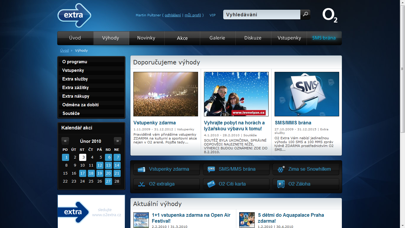The height and width of the screenshot is (228, 405).
Task: Click the můj profil link
Action: pyautogui.click(x=193, y=15)
